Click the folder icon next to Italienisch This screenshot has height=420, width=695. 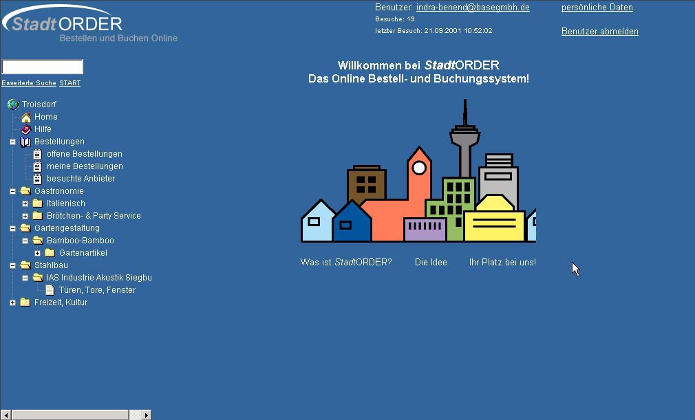click(x=38, y=203)
